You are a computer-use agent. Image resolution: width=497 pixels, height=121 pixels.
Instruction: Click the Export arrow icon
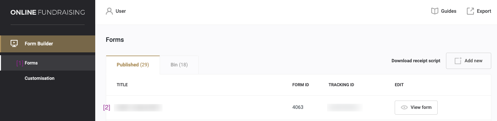[x=470, y=11]
